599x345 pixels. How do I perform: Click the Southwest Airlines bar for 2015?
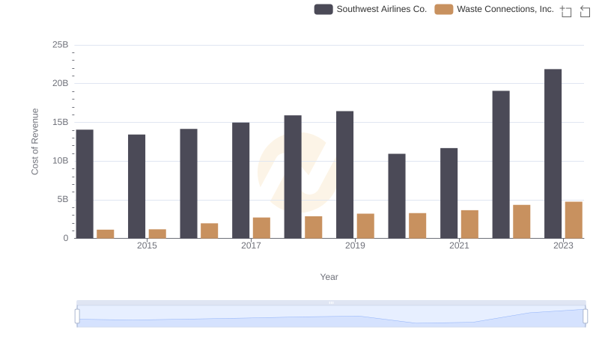pos(136,186)
